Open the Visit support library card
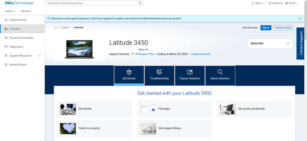Screen dimensions: 307x141 (175, 128)
